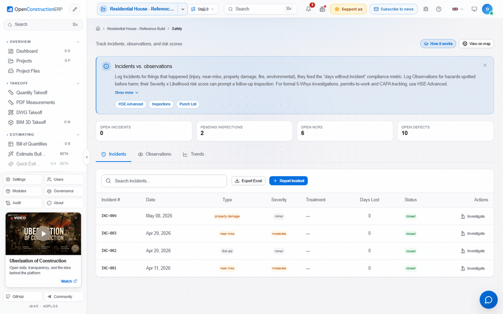Open the Punch List chip link
The height and width of the screenshot is (314, 503).
188,104
